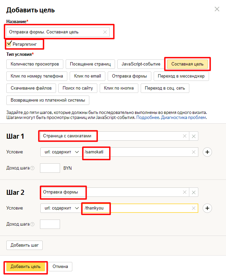Clear the Шаг 2 name text
This screenshot has width=226, height=277.
tap(184, 192)
